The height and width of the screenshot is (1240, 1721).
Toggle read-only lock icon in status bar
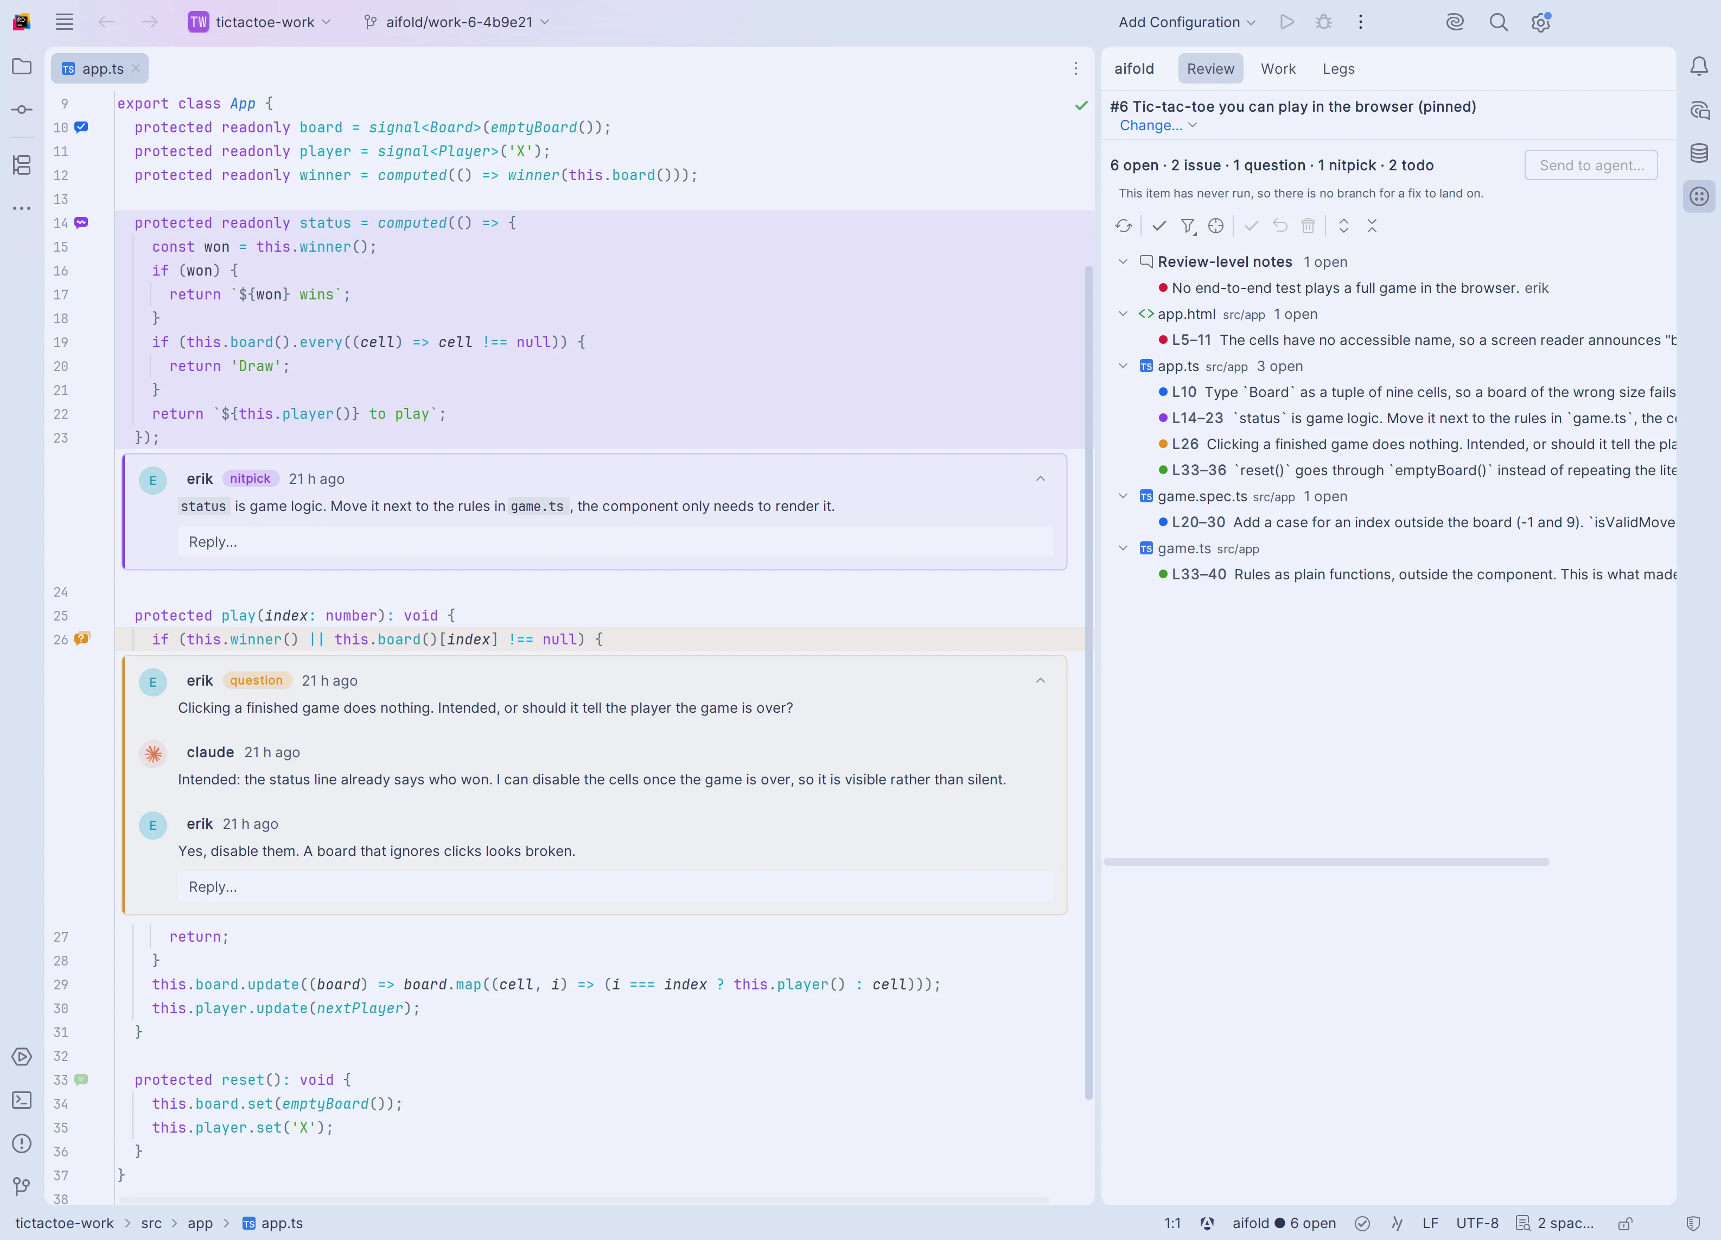[1626, 1223]
